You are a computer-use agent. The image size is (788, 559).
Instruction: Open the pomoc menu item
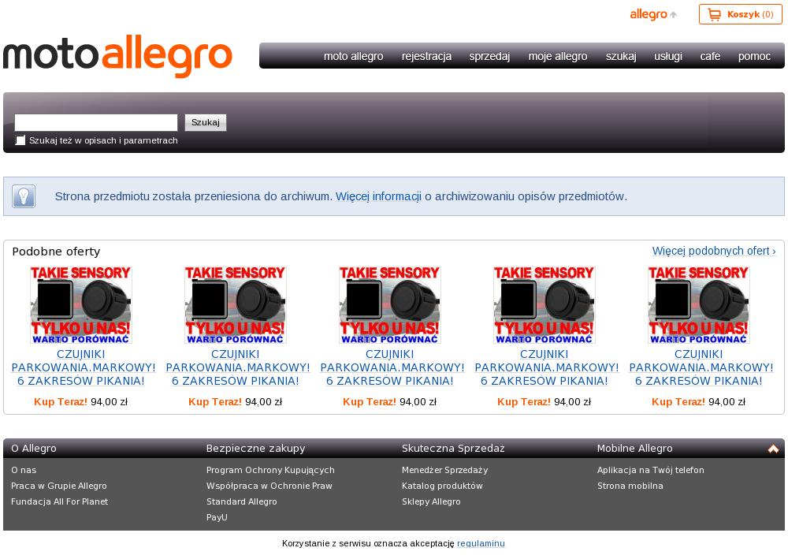[754, 56]
